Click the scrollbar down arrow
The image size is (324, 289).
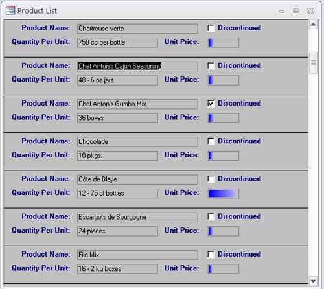point(313,281)
